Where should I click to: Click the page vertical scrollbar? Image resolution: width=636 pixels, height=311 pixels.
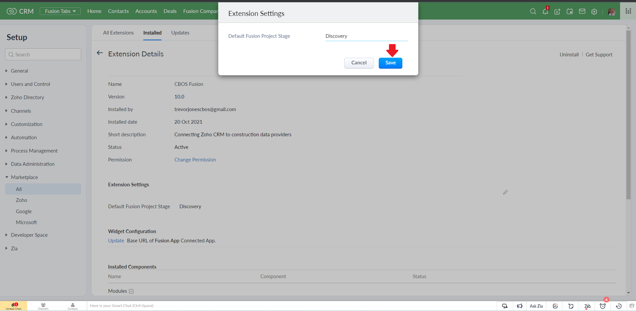629,115
